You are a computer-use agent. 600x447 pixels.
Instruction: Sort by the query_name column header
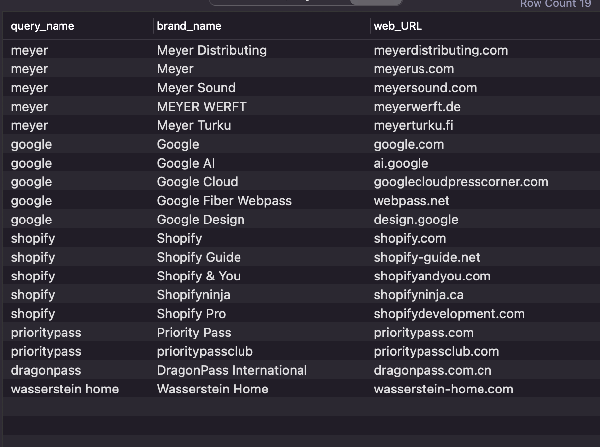[43, 26]
